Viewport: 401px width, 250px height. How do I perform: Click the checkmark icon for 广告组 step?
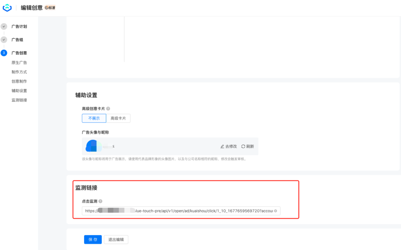click(x=4, y=40)
